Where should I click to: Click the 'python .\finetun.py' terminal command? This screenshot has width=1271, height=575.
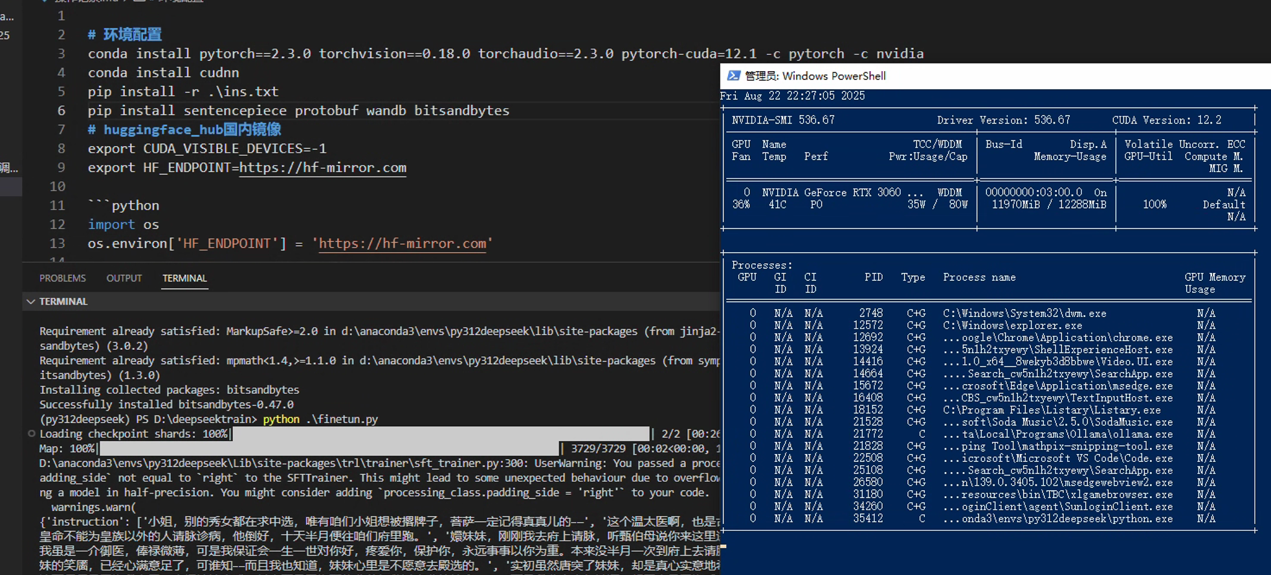(320, 419)
